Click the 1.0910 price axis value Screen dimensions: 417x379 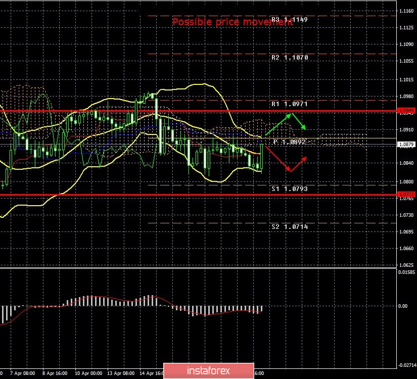[x=406, y=130]
